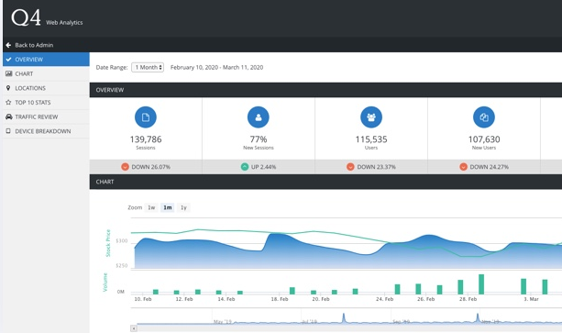
Task: Click the star icon for Top 10 Stats
Action: 8,102
